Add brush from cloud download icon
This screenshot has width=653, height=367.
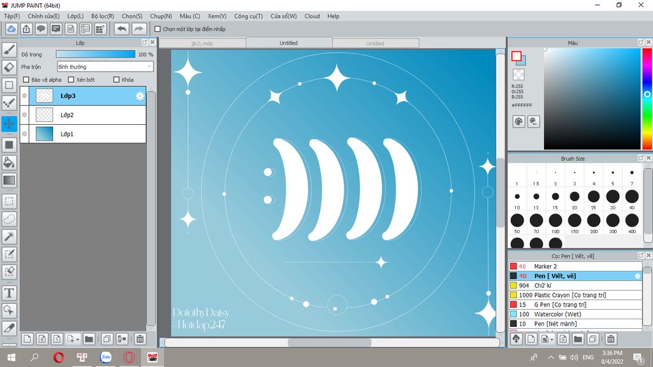pos(517,339)
